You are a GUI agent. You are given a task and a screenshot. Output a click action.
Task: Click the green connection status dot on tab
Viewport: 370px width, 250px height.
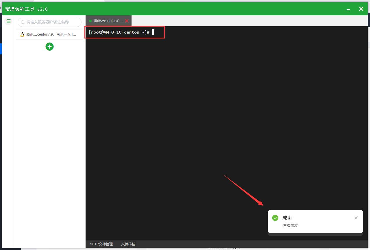click(x=90, y=21)
